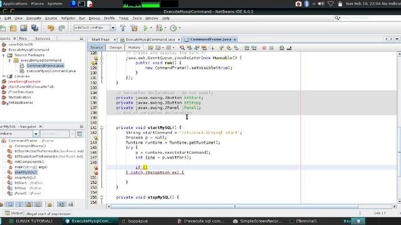This screenshot has width=401, height=225.
Task: Expand the Libraries tree node
Action: pyautogui.click(x=4, y=76)
